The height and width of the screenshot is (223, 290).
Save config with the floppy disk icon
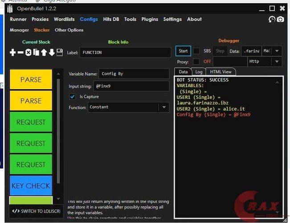click(x=60, y=53)
